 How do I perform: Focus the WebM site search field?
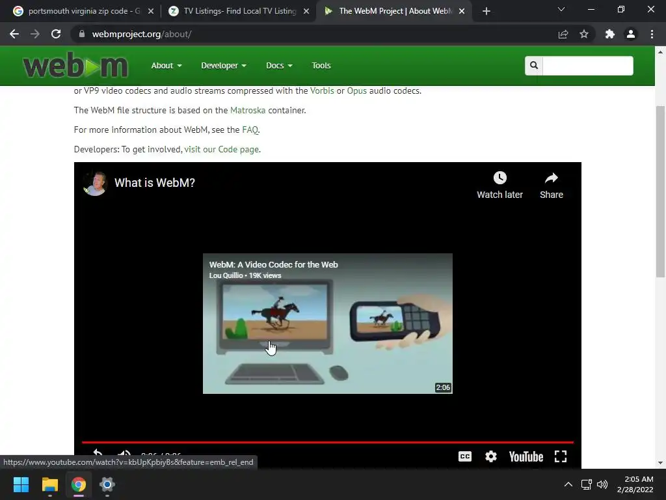click(x=588, y=66)
